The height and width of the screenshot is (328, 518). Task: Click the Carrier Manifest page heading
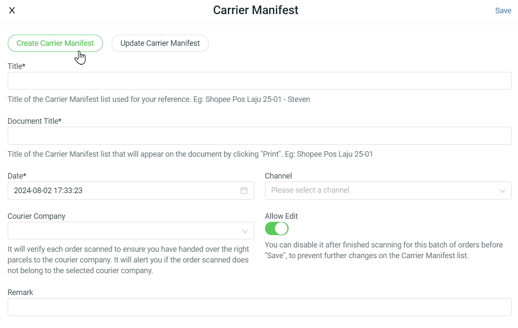[x=256, y=10]
